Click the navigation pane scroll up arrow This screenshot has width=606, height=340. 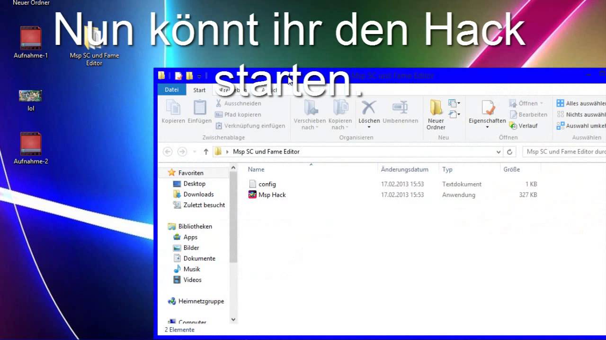(233, 168)
